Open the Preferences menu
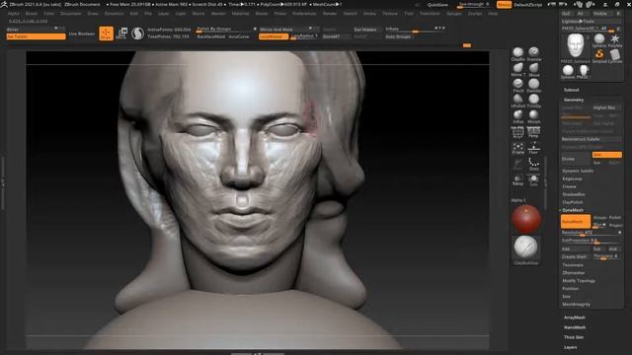The image size is (632, 355). click(x=304, y=14)
